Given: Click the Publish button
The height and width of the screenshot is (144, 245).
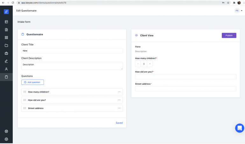Looking at the screenshot, I should pos(229,35).
